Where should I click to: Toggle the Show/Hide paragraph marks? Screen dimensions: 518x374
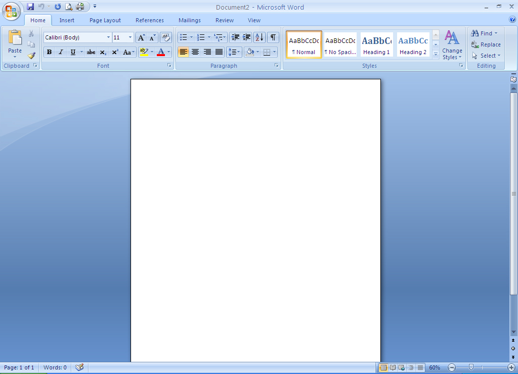click(272, 37)
